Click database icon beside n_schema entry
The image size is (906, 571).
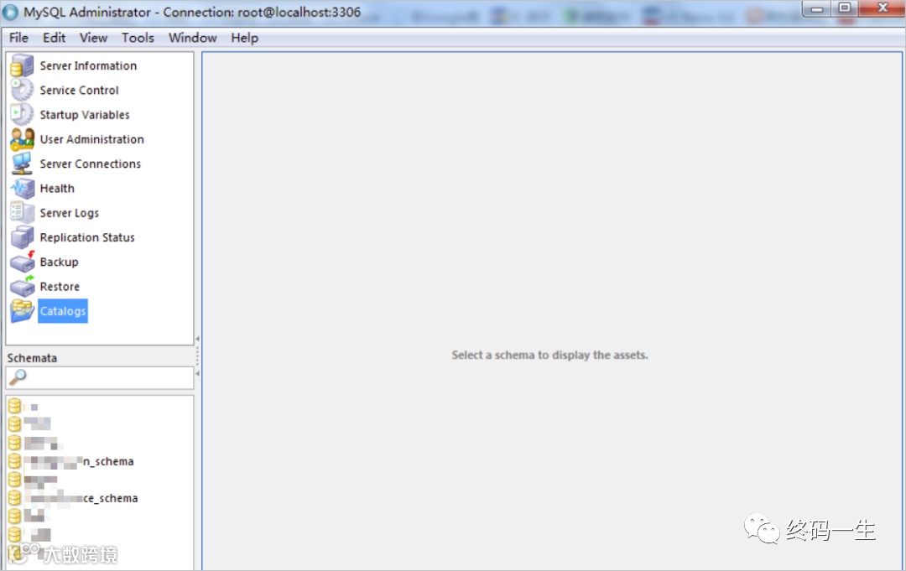[14, 461]
